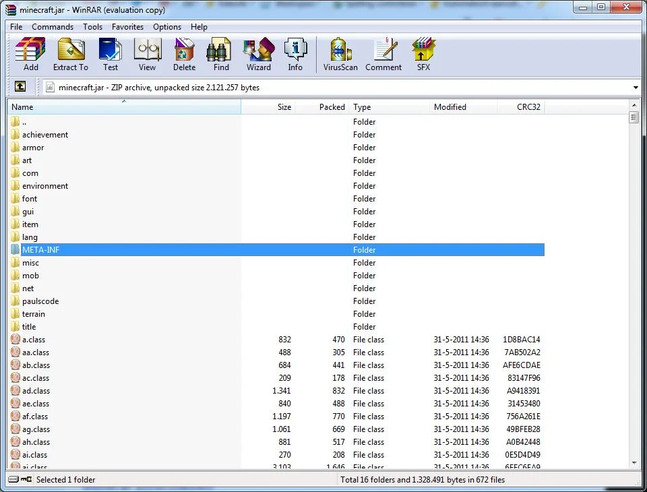Open the Favorites menu
This screenshot has height=492, width=647.
click(x=127, y=27)
